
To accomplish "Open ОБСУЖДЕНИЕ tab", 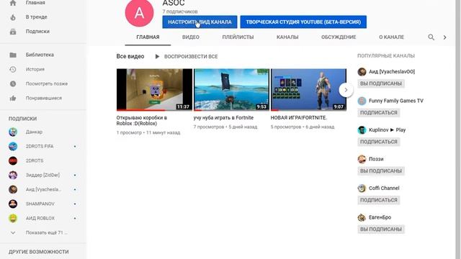I will pyautogui.click(x=339, y=37).
